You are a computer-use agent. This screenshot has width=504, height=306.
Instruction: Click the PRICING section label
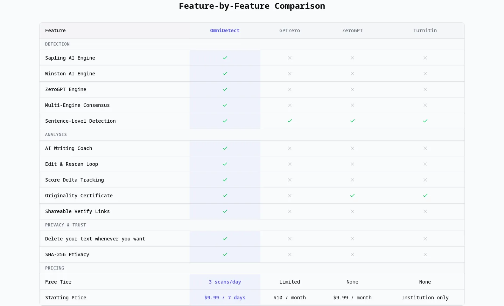point(55,268)
